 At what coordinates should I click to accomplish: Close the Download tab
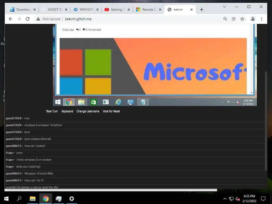(35, 10)
